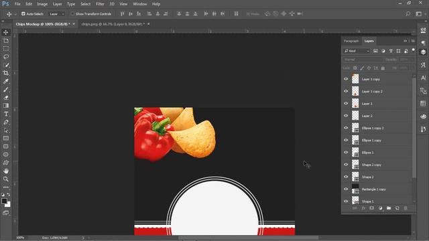Toggle visibility of Ellipse 1 layer
The height and width of the screenshot is (241, 429).
tap(346, 153)
